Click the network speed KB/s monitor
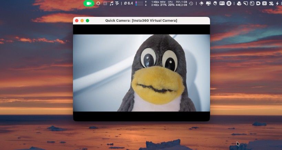Viewport: 282px width, 150px height. [x=156, y=3]
